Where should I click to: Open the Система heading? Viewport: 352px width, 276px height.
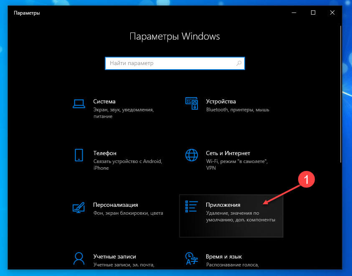[x=104, y=102]
